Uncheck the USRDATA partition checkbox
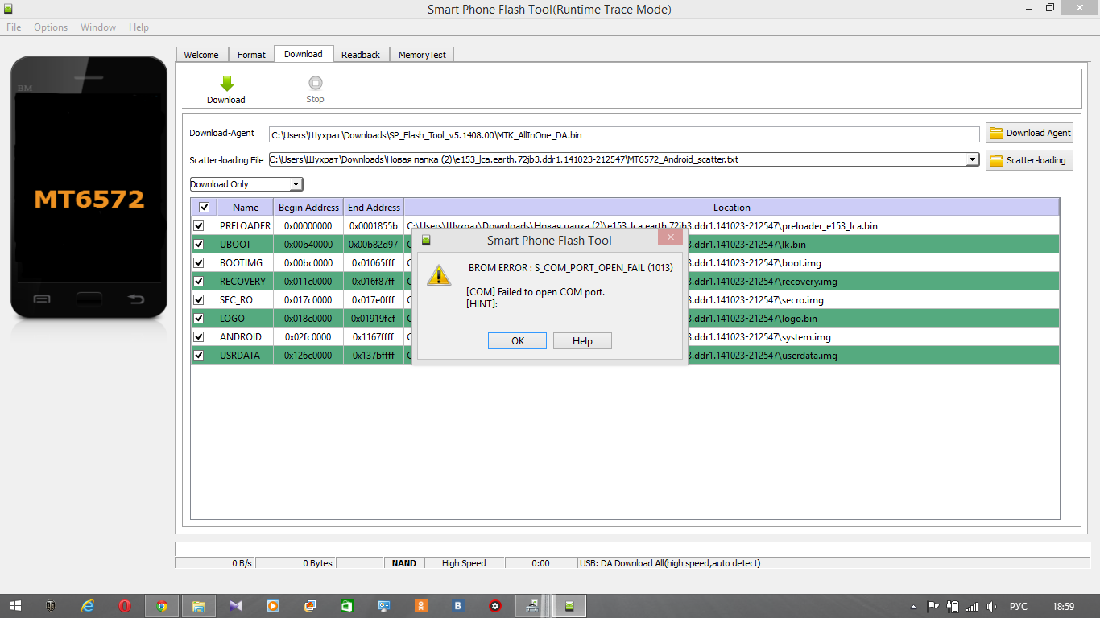 coord(199,355)
